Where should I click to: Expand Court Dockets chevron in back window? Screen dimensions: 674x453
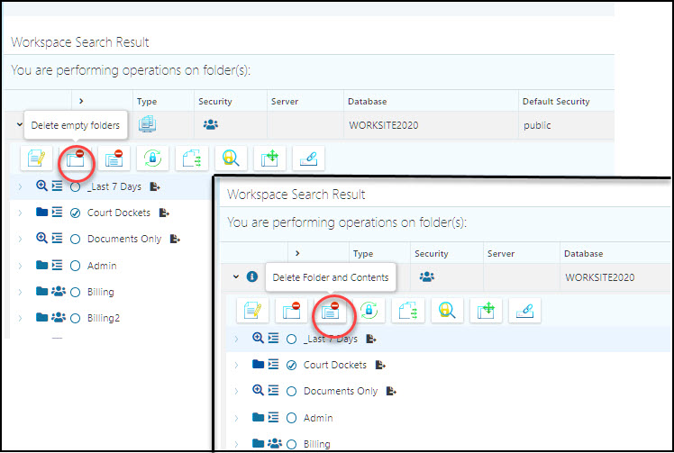20,213
